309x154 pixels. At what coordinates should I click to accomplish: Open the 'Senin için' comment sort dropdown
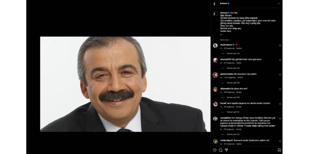225,40
